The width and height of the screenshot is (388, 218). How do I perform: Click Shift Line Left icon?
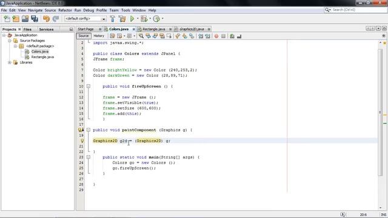click(x=201, y=36)
